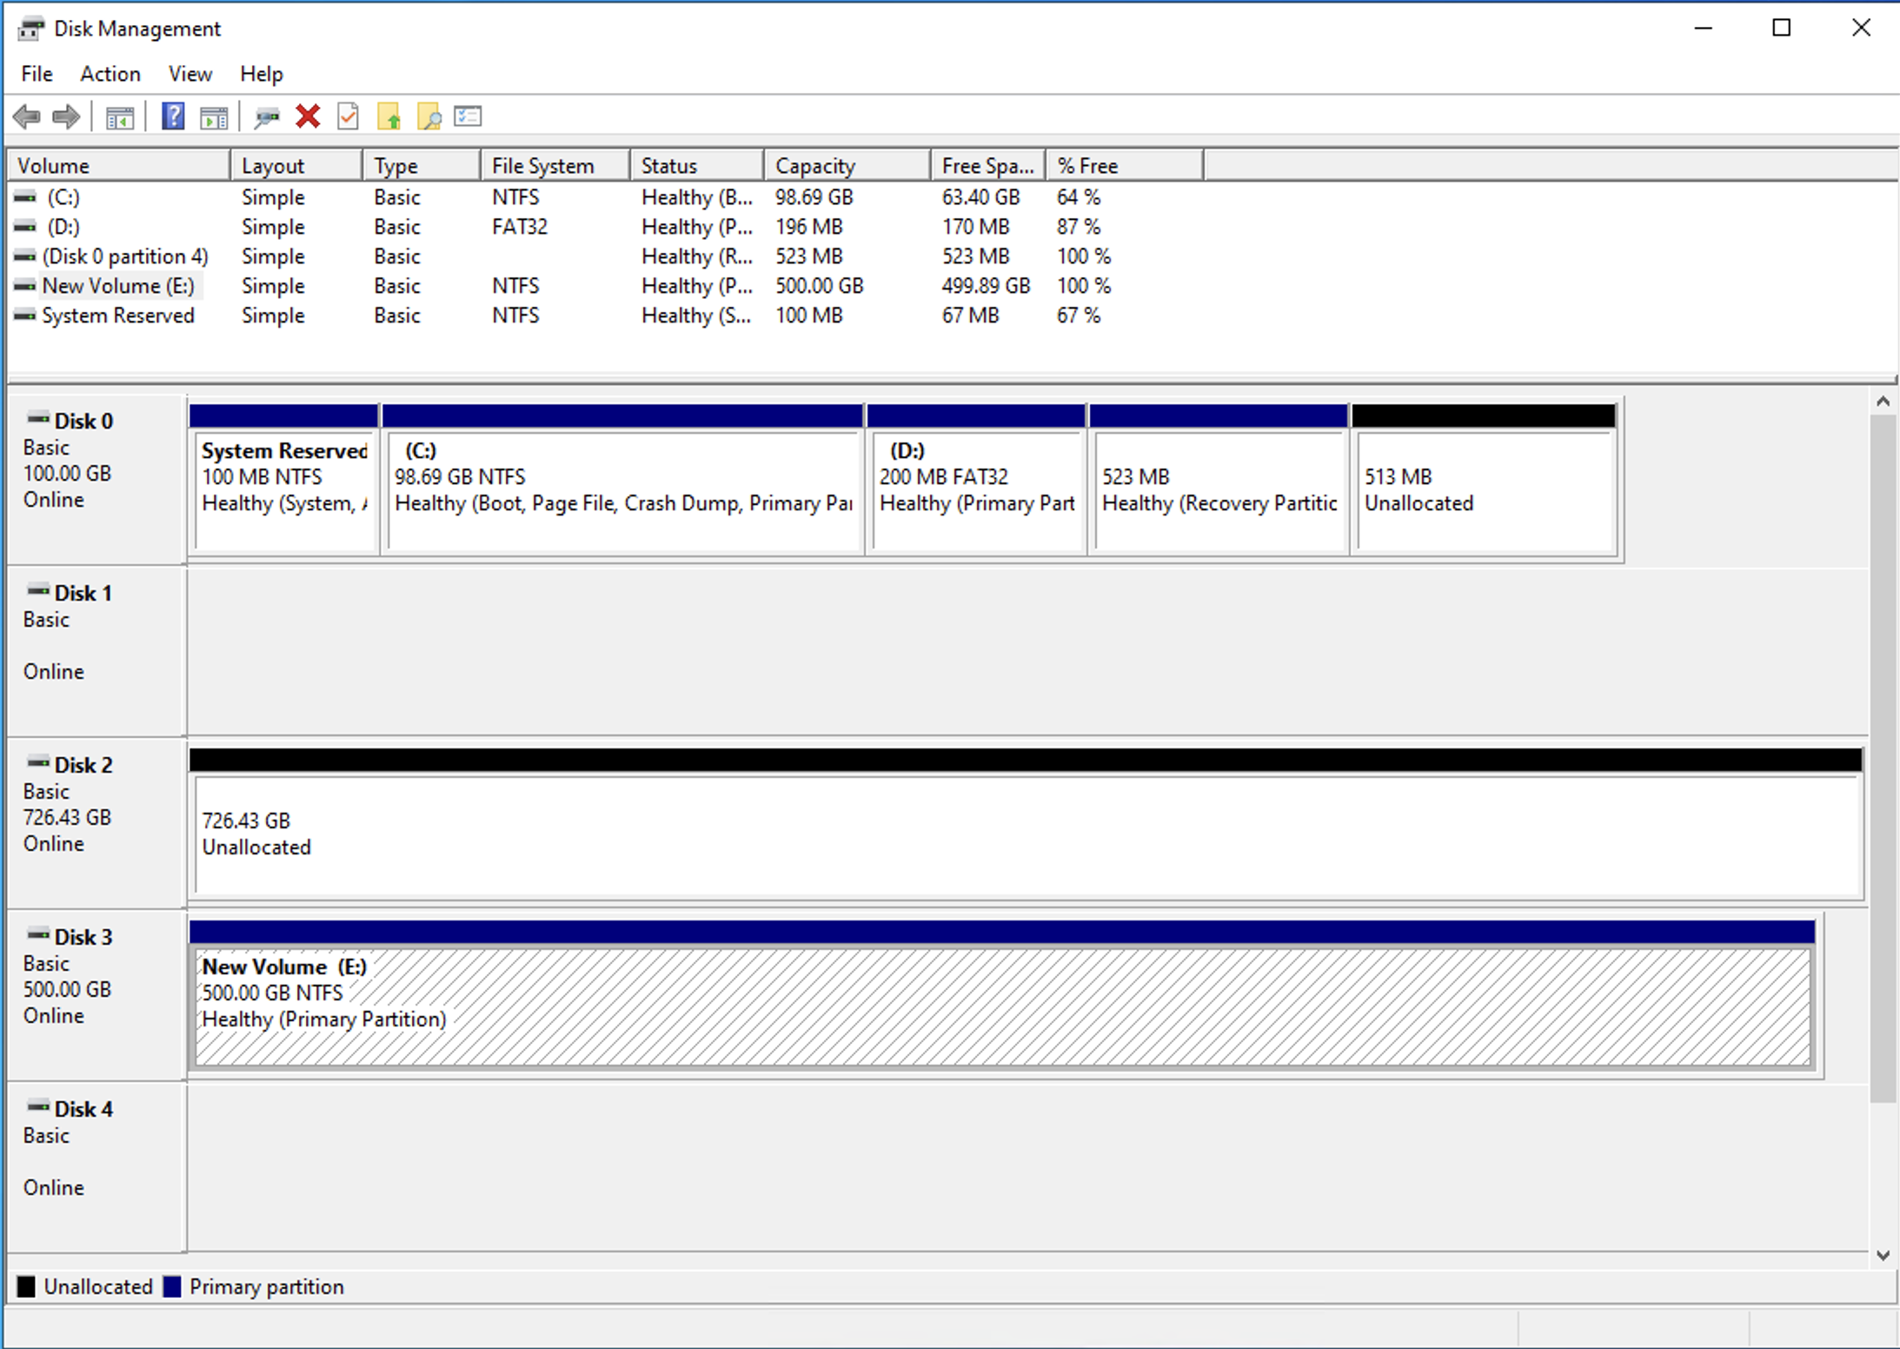Click the Show/Hide Action Pane icon
This screenshot has width=1900, height=1349.
(214, 116)
